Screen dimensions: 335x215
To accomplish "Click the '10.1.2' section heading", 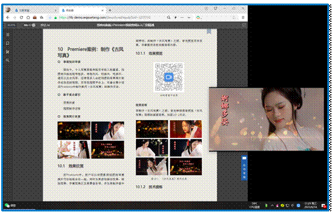I will (149, 187).
